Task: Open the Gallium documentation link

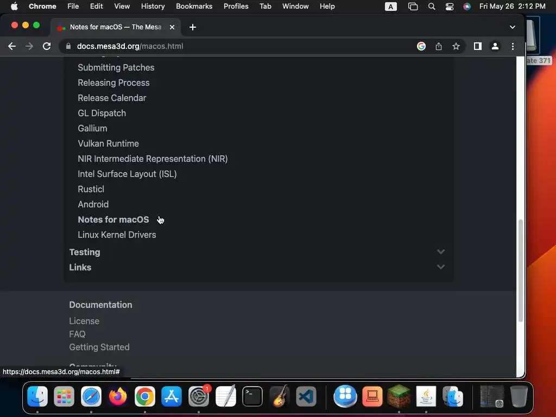Action: coord(92,128)
